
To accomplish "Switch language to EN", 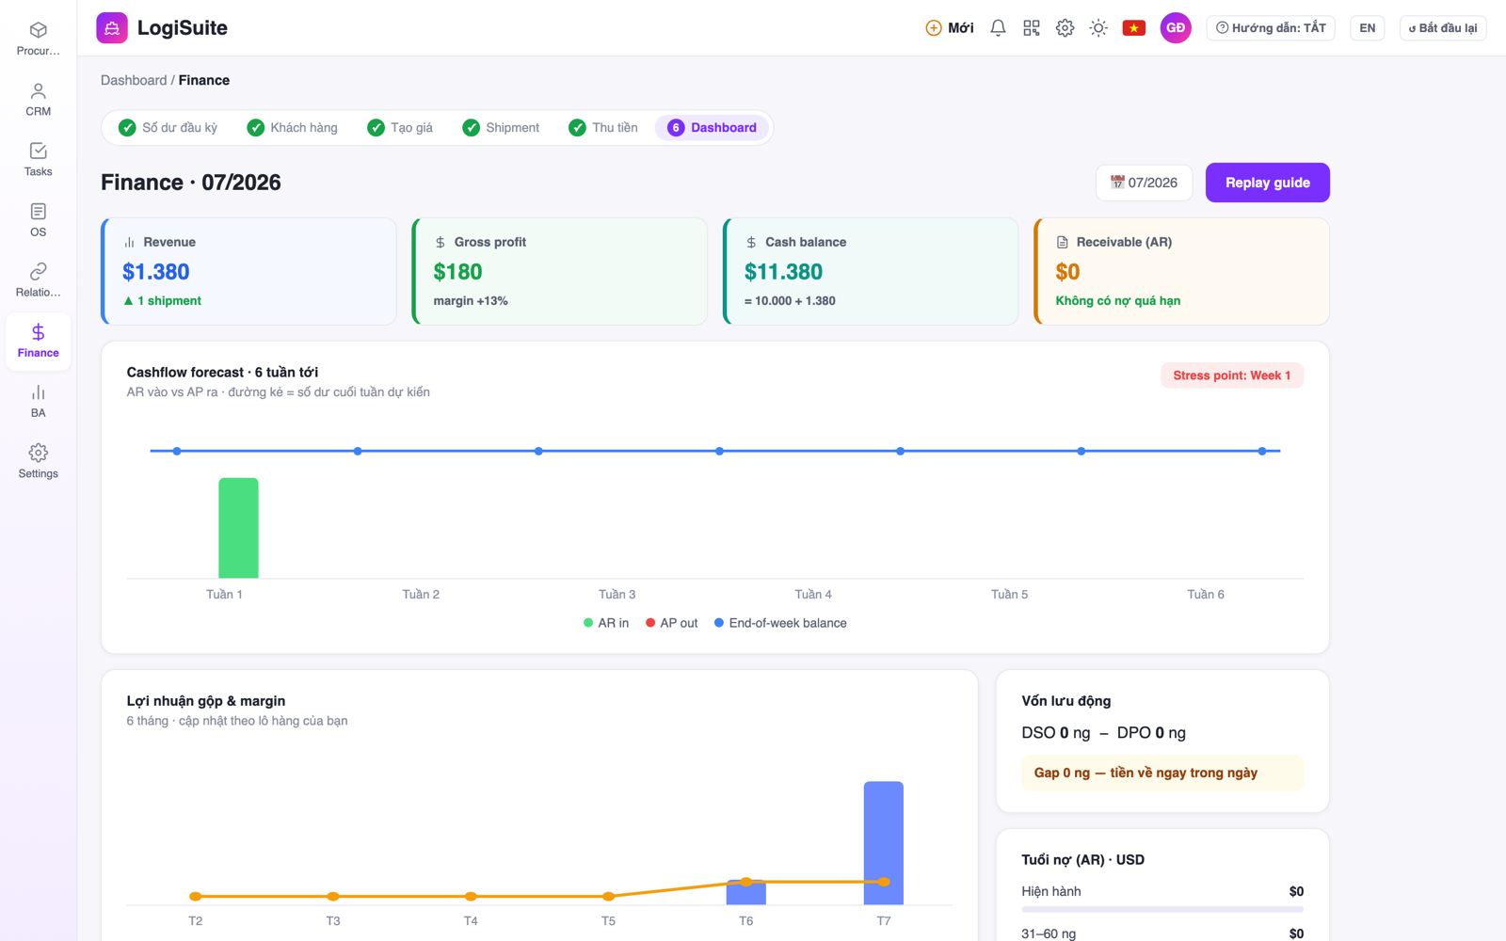I will (1368, 28).
